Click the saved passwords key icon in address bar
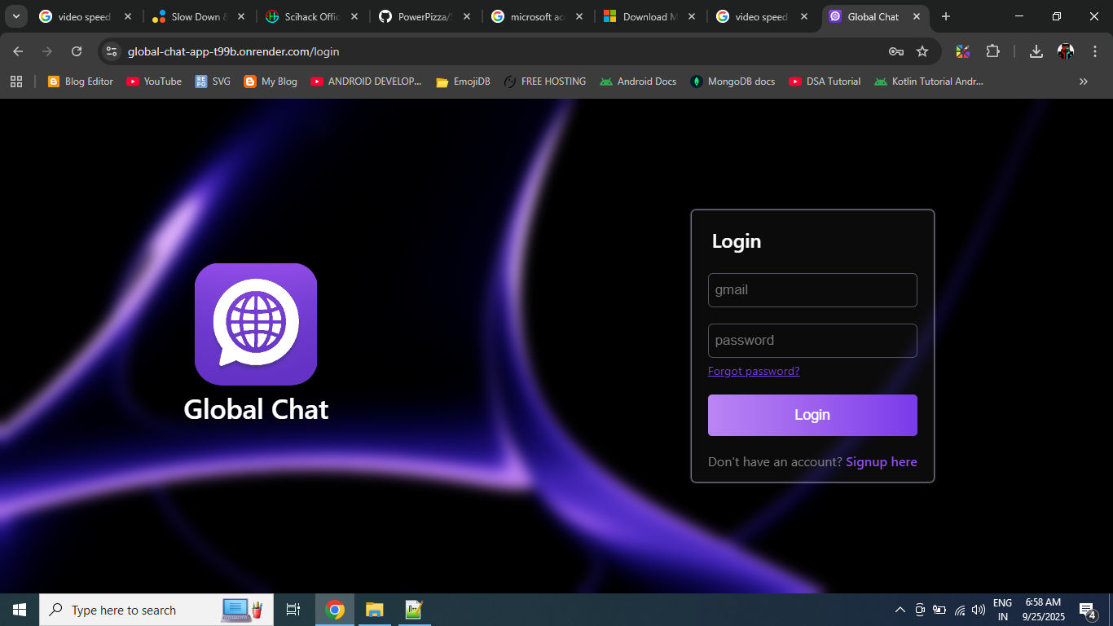 click(x=895, y=51)
